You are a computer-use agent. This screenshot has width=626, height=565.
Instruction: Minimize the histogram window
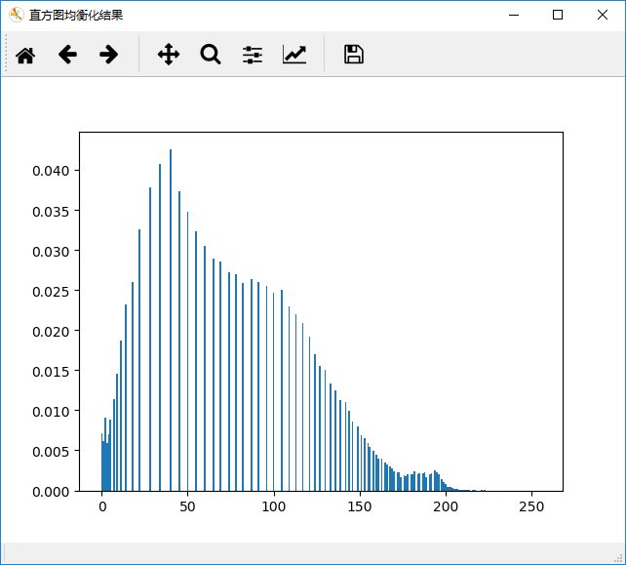point(514,16)
